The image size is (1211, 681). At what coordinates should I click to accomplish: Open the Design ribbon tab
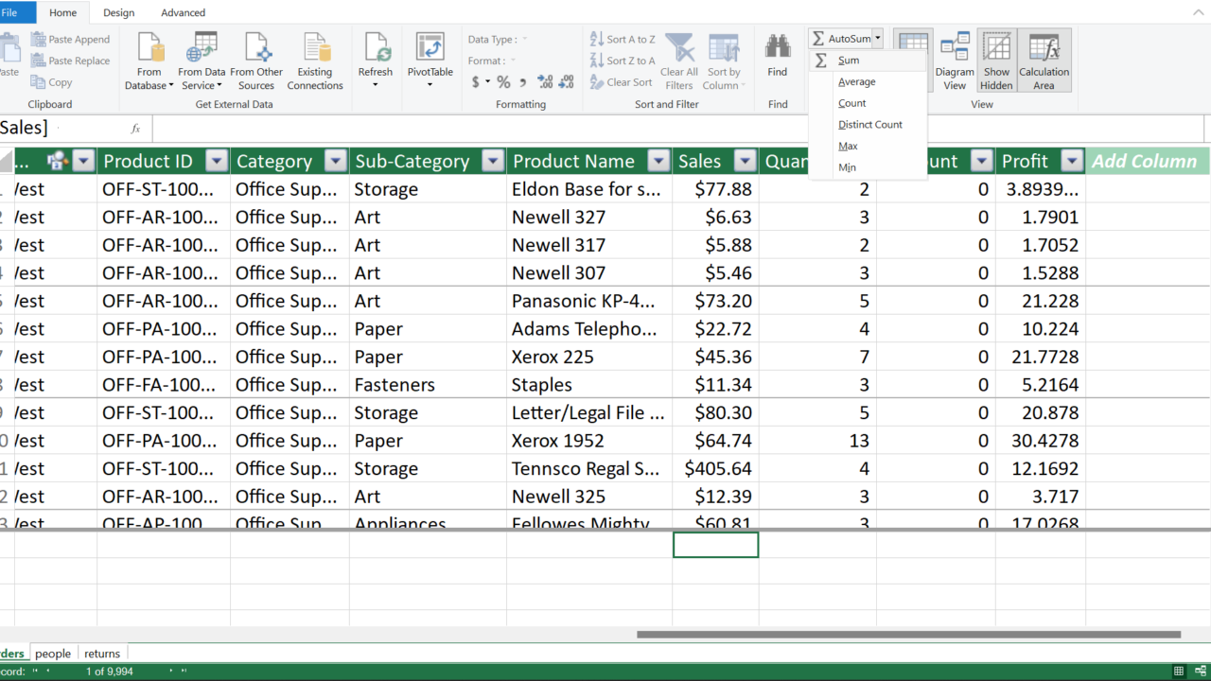coord(118,13)
